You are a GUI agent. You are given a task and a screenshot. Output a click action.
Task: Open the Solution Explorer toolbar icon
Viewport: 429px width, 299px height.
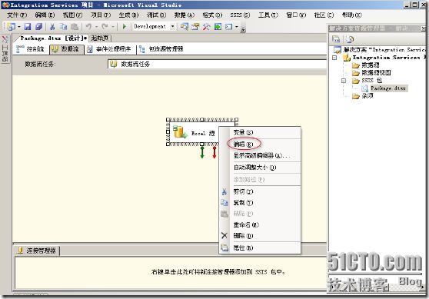[x=185, y=27]
